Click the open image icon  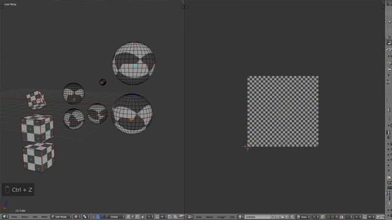(282, 217)
